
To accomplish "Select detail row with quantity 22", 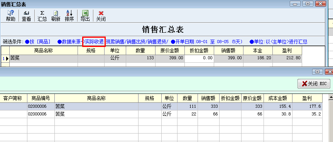I will pyautogui.click(x=161, y=114).
